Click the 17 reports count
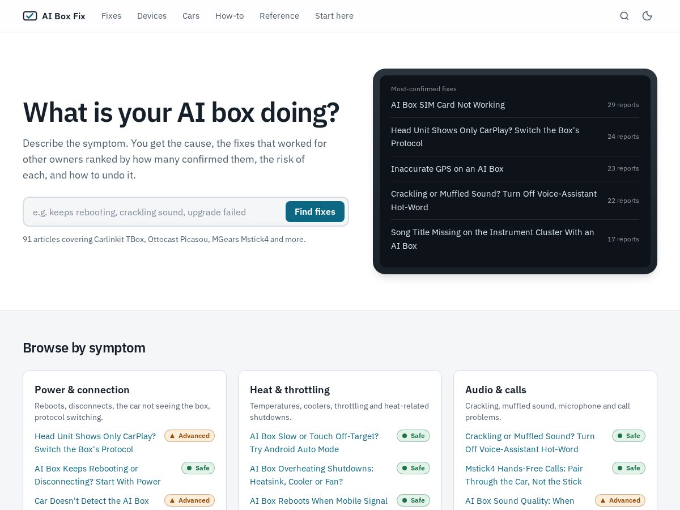 pos(623,239)
